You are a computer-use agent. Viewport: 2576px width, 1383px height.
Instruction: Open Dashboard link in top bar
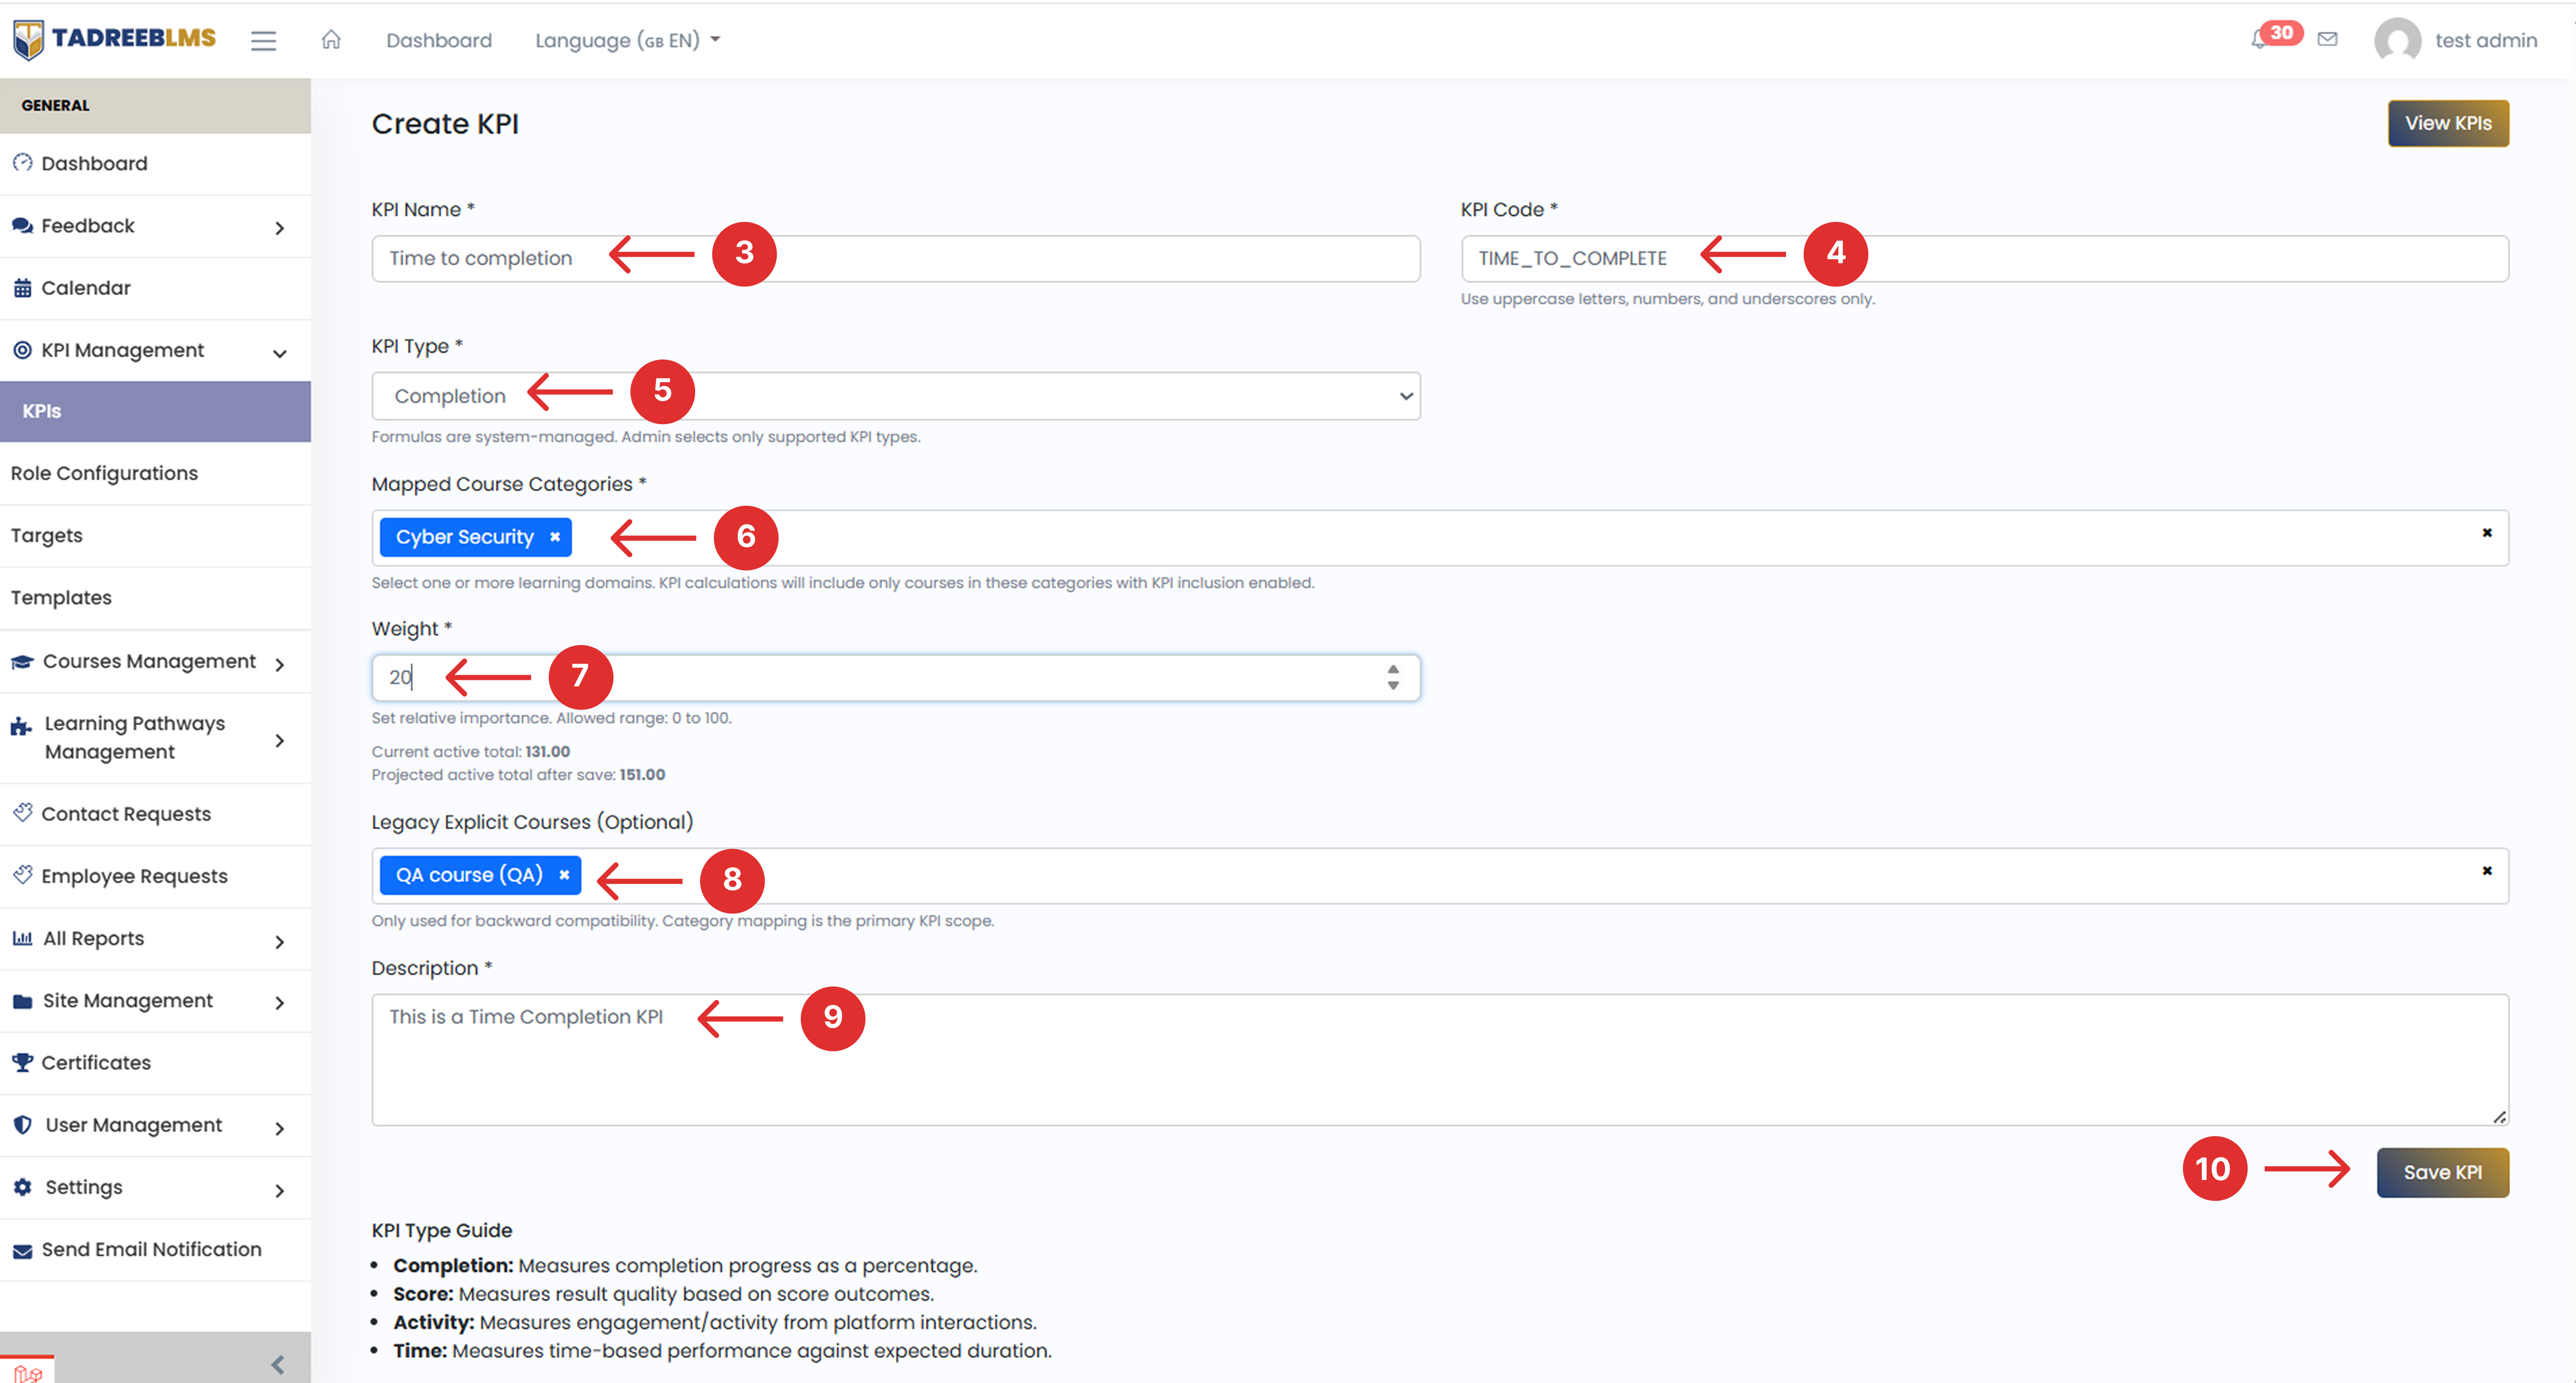439,40
